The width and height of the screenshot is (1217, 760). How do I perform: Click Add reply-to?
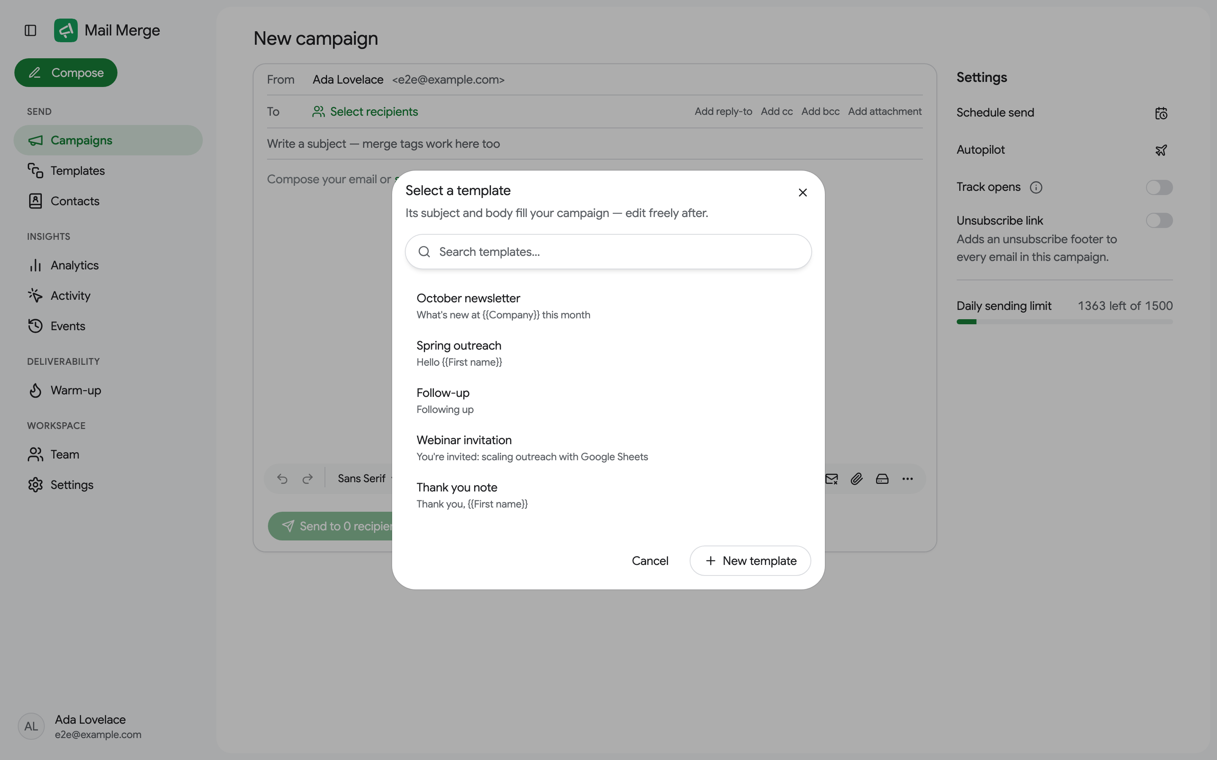tap(723, 111)
